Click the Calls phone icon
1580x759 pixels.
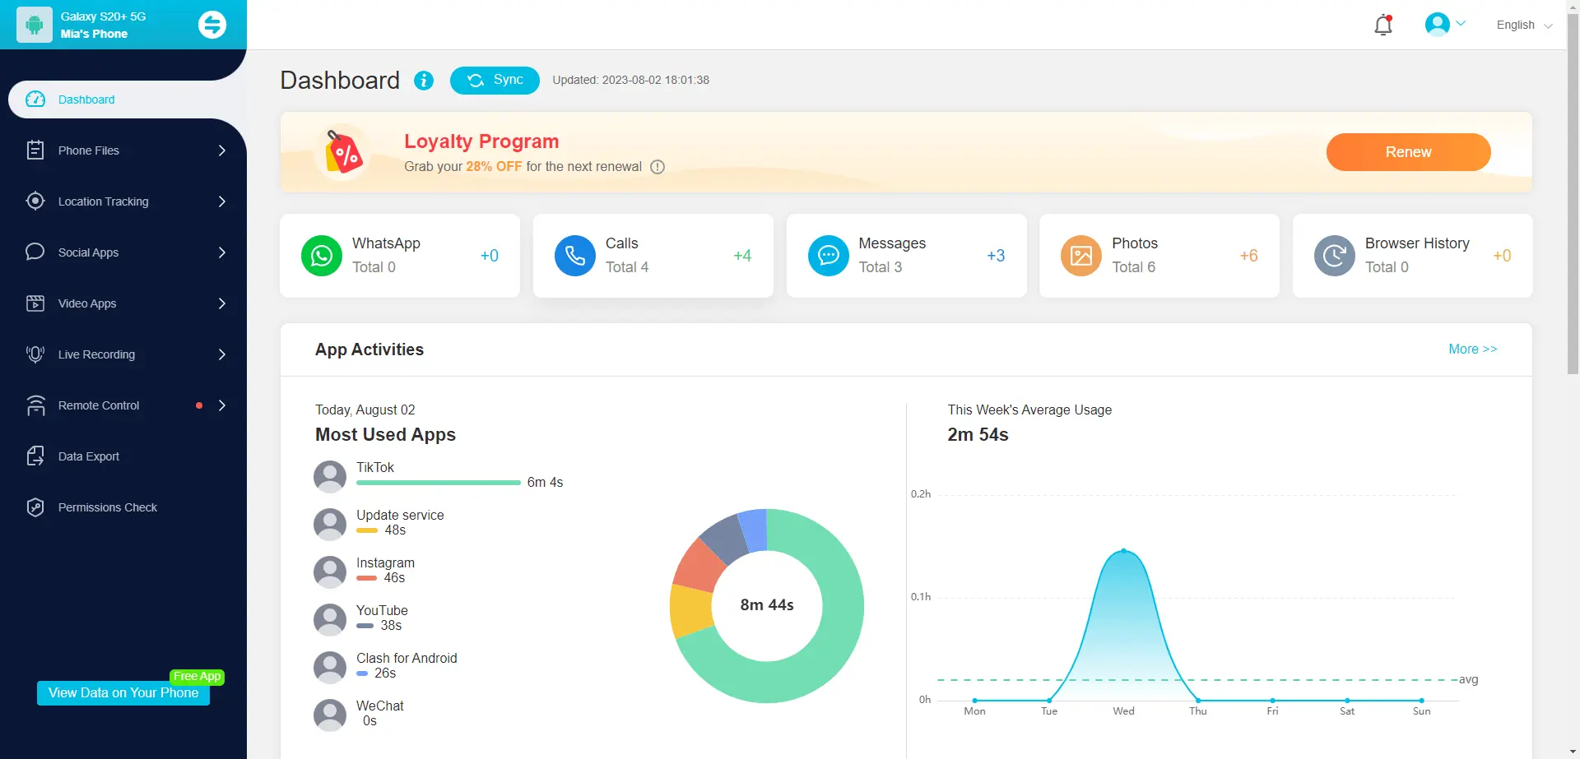point(575,256)
